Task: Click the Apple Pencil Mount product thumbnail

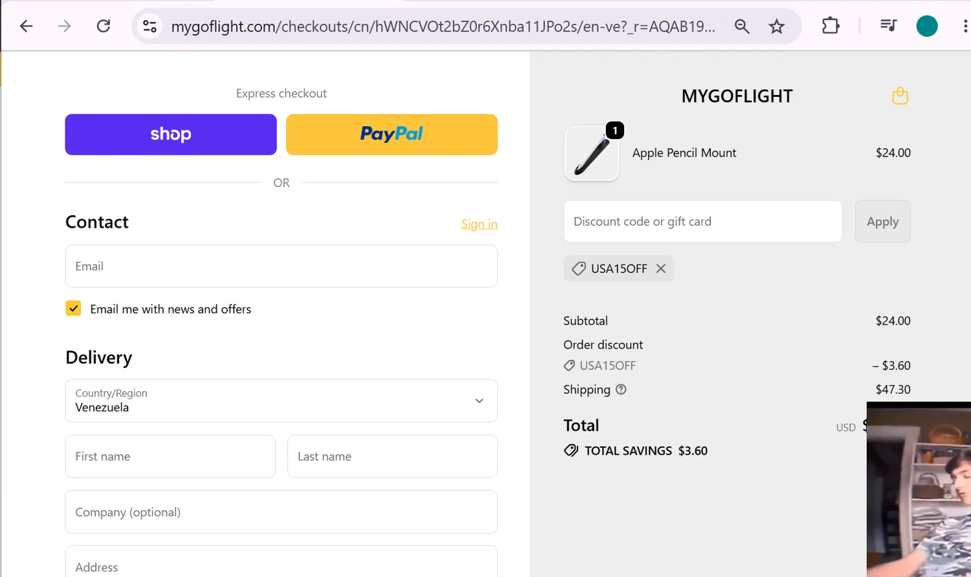Action: click(592, 153)
